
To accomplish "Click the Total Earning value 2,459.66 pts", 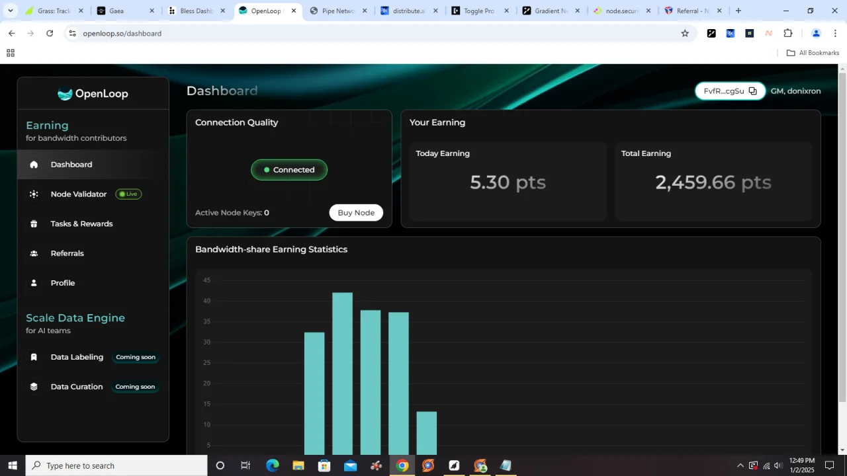I will click(713, 182).
